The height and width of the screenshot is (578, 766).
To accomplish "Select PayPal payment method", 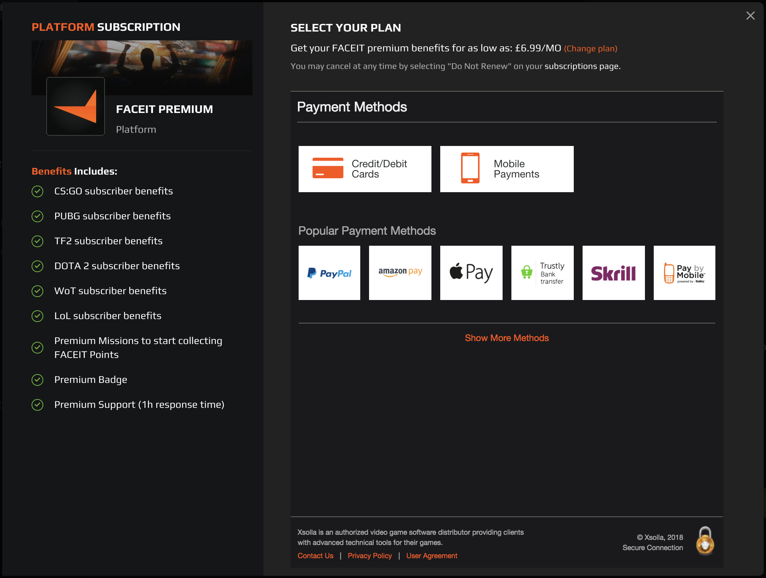I will (x=329, y=272).
